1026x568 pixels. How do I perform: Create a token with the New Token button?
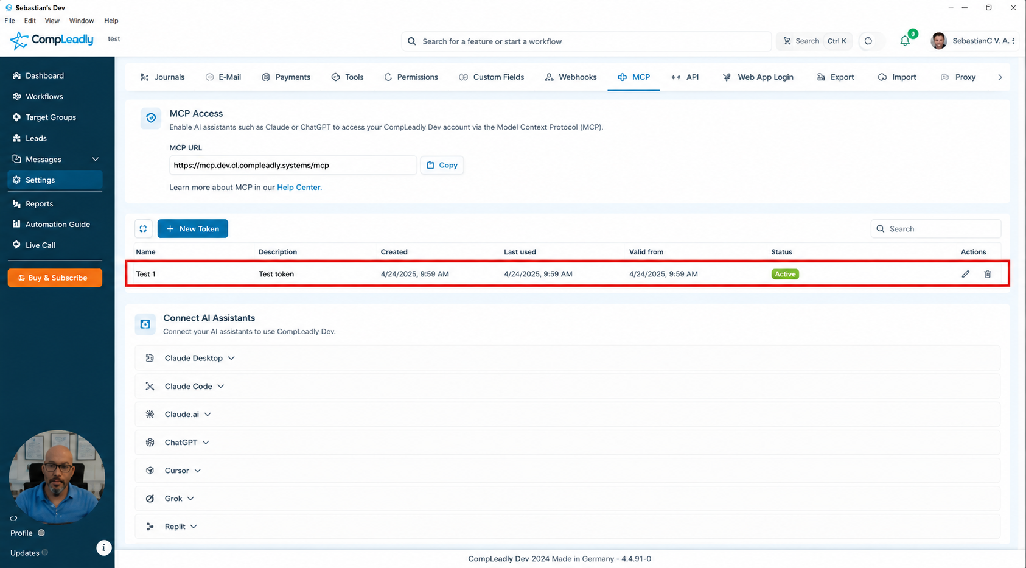193,229
